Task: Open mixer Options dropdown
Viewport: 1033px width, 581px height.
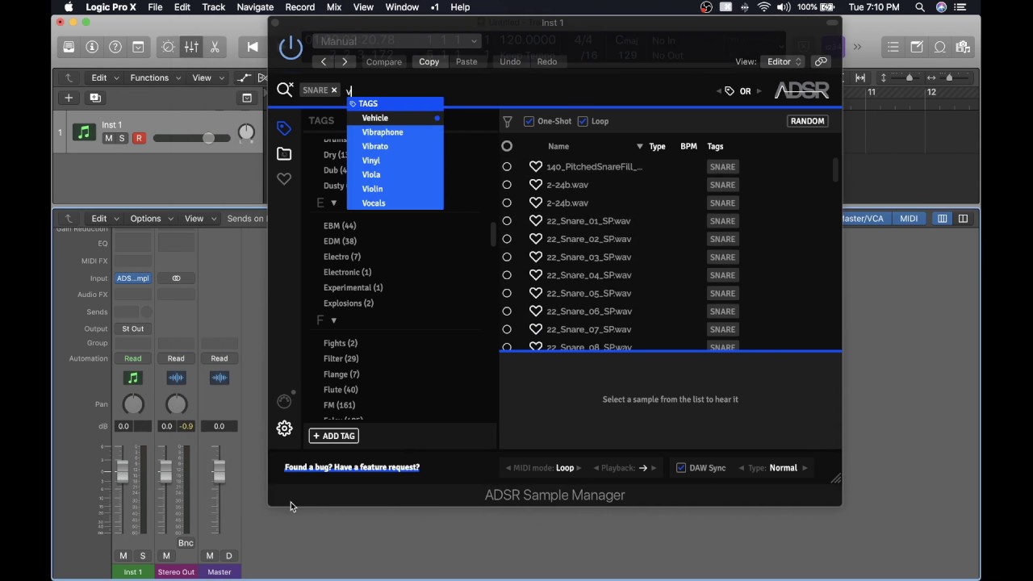Action: tap(151, 218)
